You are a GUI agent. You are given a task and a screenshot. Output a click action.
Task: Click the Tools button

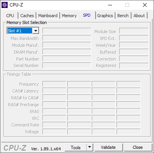[76, 147]
